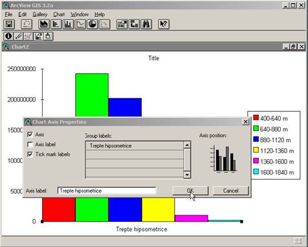
Task: Select the Area chart gallery icon
Action: [x=44, y=24]
